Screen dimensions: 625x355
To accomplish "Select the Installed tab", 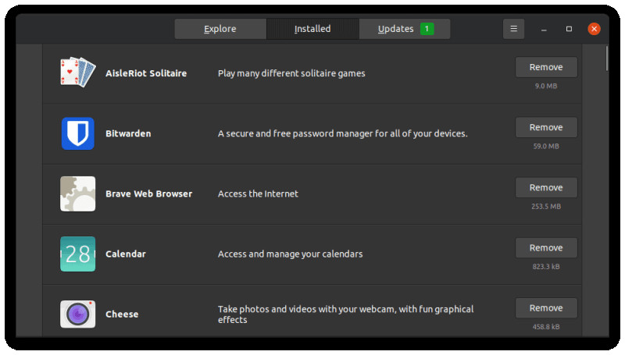I will 312,29.
